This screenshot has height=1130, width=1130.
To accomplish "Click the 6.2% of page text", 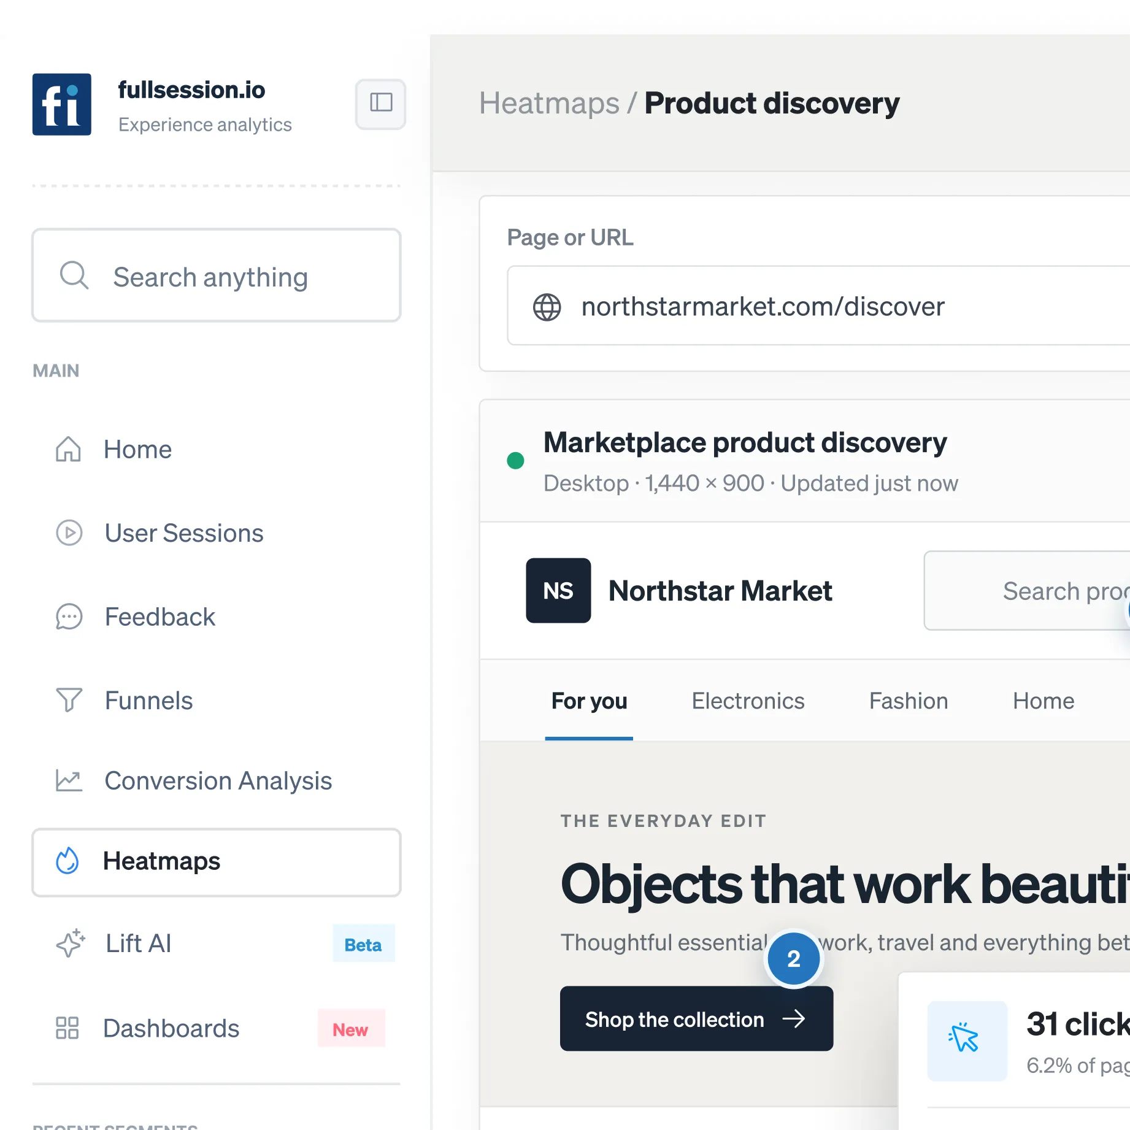I will coord(1078,1066).
